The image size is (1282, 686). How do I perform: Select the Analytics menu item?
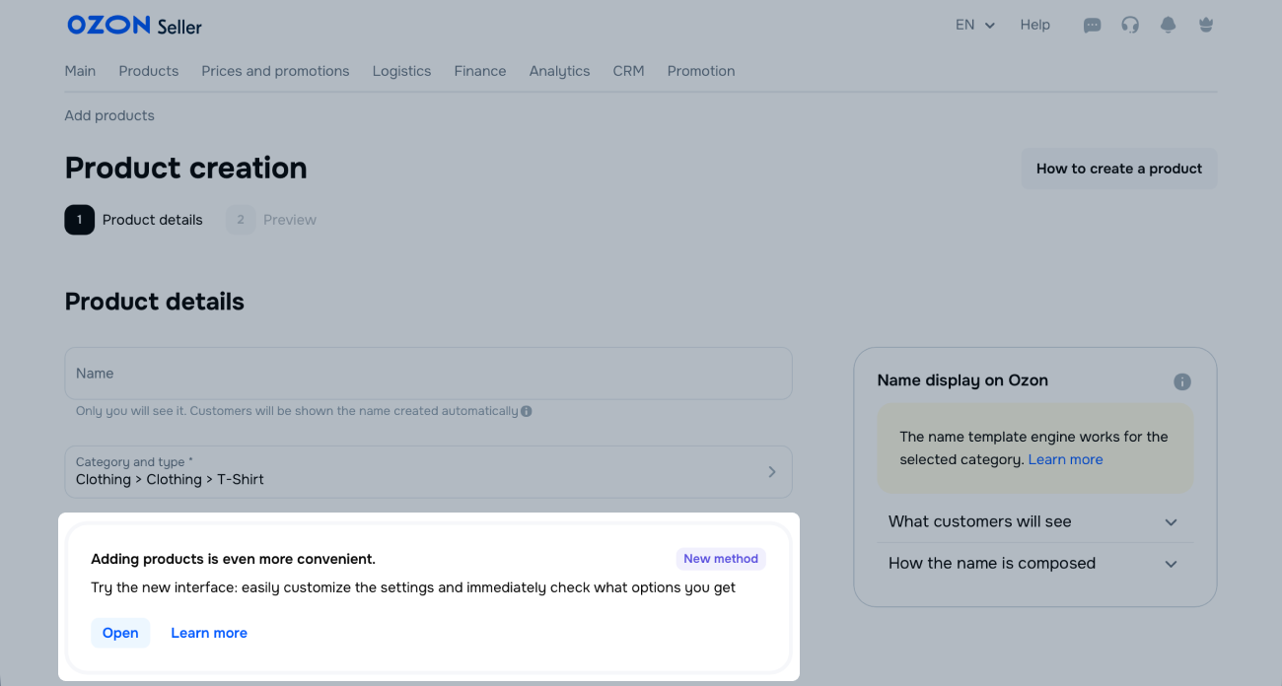pyautogui.click(x=559, y=71)
